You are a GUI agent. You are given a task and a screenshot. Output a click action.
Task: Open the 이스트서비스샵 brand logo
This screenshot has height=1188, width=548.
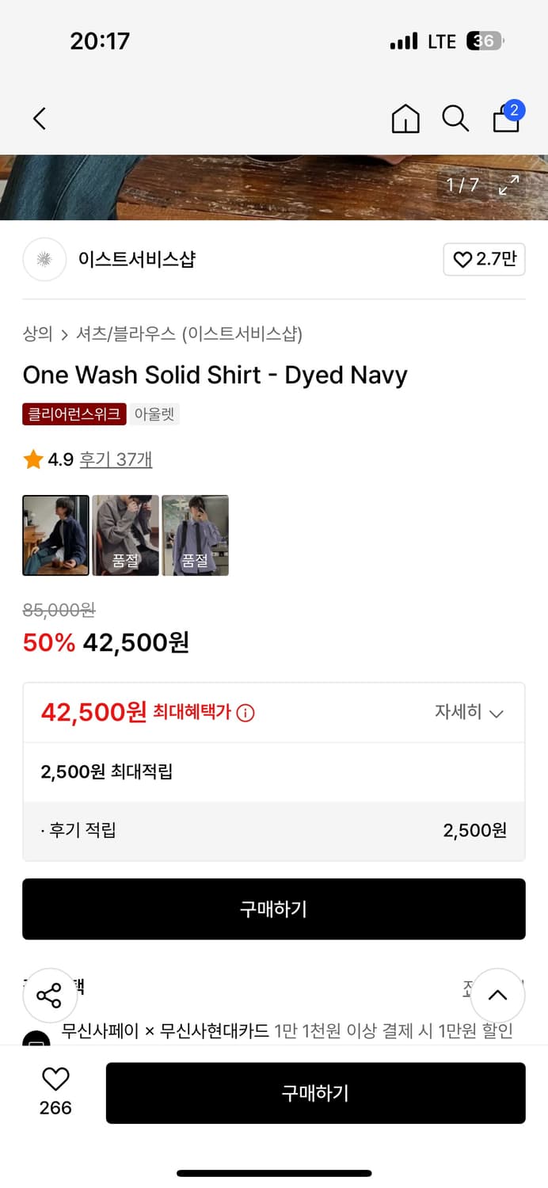(44, 260)
